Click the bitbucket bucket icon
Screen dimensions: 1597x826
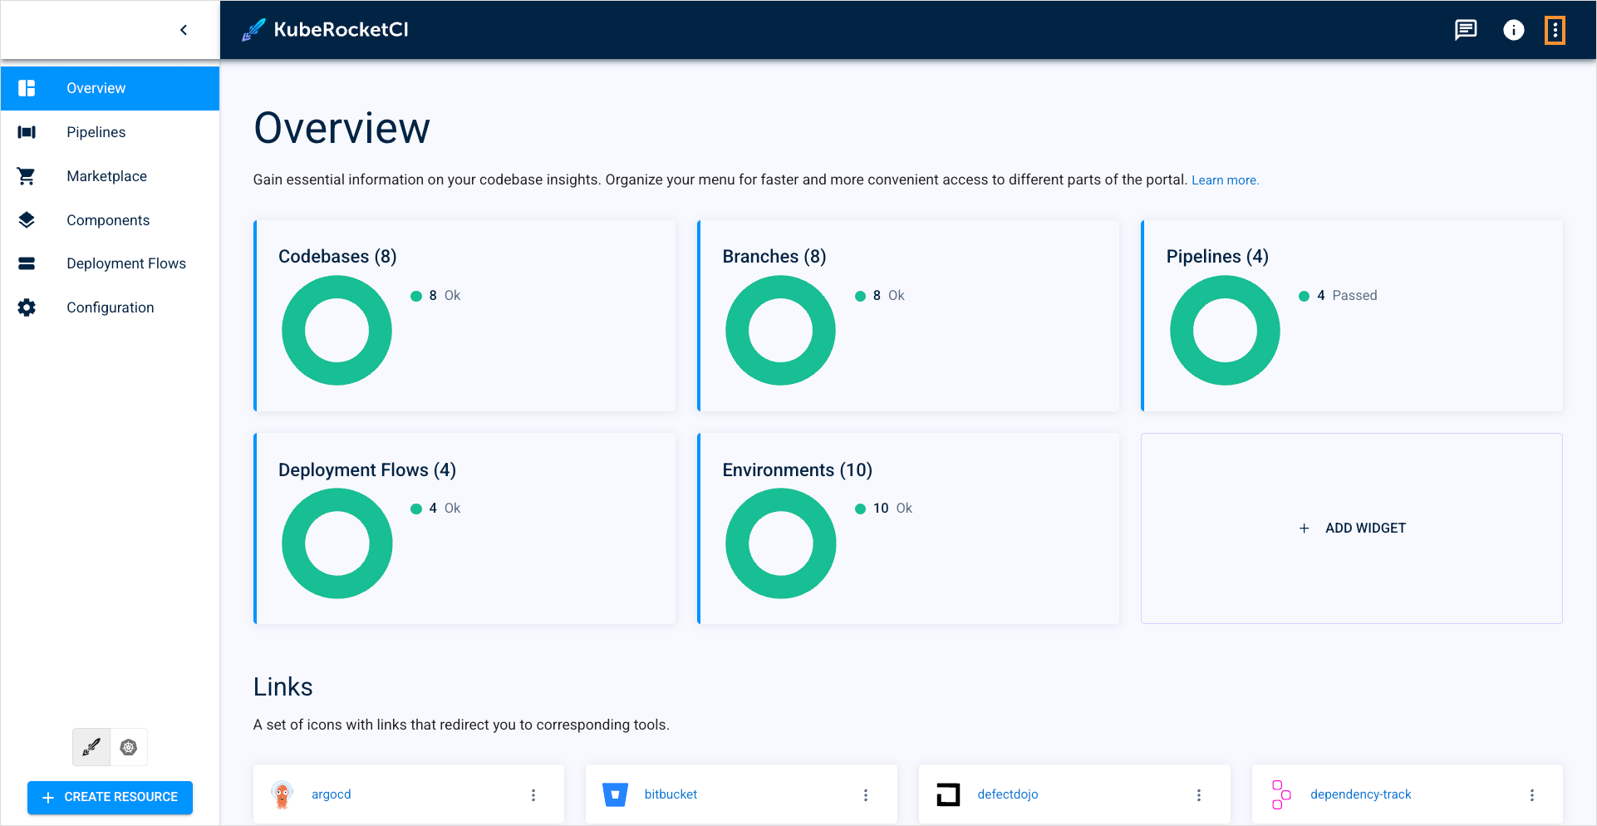pyautogui.click(x=615, y=794)
